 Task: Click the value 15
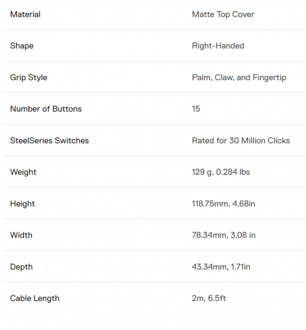point(196,109)
